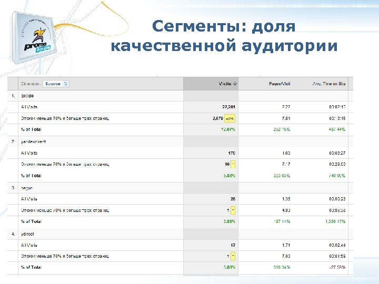The image size is (379, 284).
Task: Select the 12.07% of total value
Action: click(228, 129)
